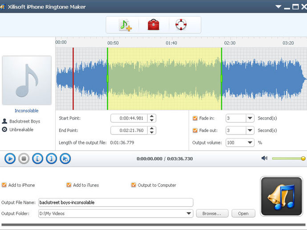Open the add music file icon
The image size is (307, 230).
click(x=125, y=25)
